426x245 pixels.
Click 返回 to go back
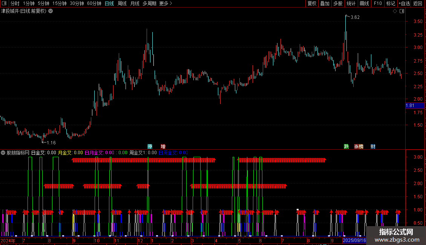(x=418, y=3)
